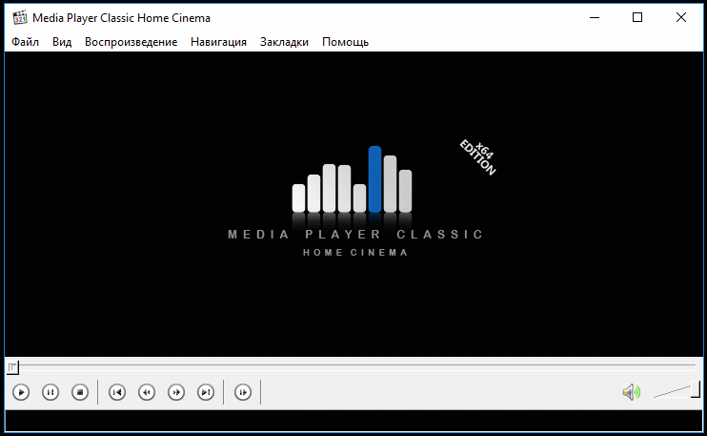Click the black status bar at bottom
707x436 pixels.
pos(353,420)
